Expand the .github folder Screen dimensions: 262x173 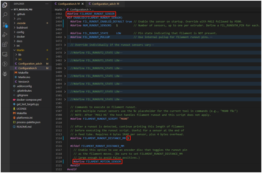[x=22, y=14]
